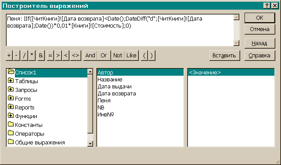
Task: Open help with Справка button
Action: 259,56
